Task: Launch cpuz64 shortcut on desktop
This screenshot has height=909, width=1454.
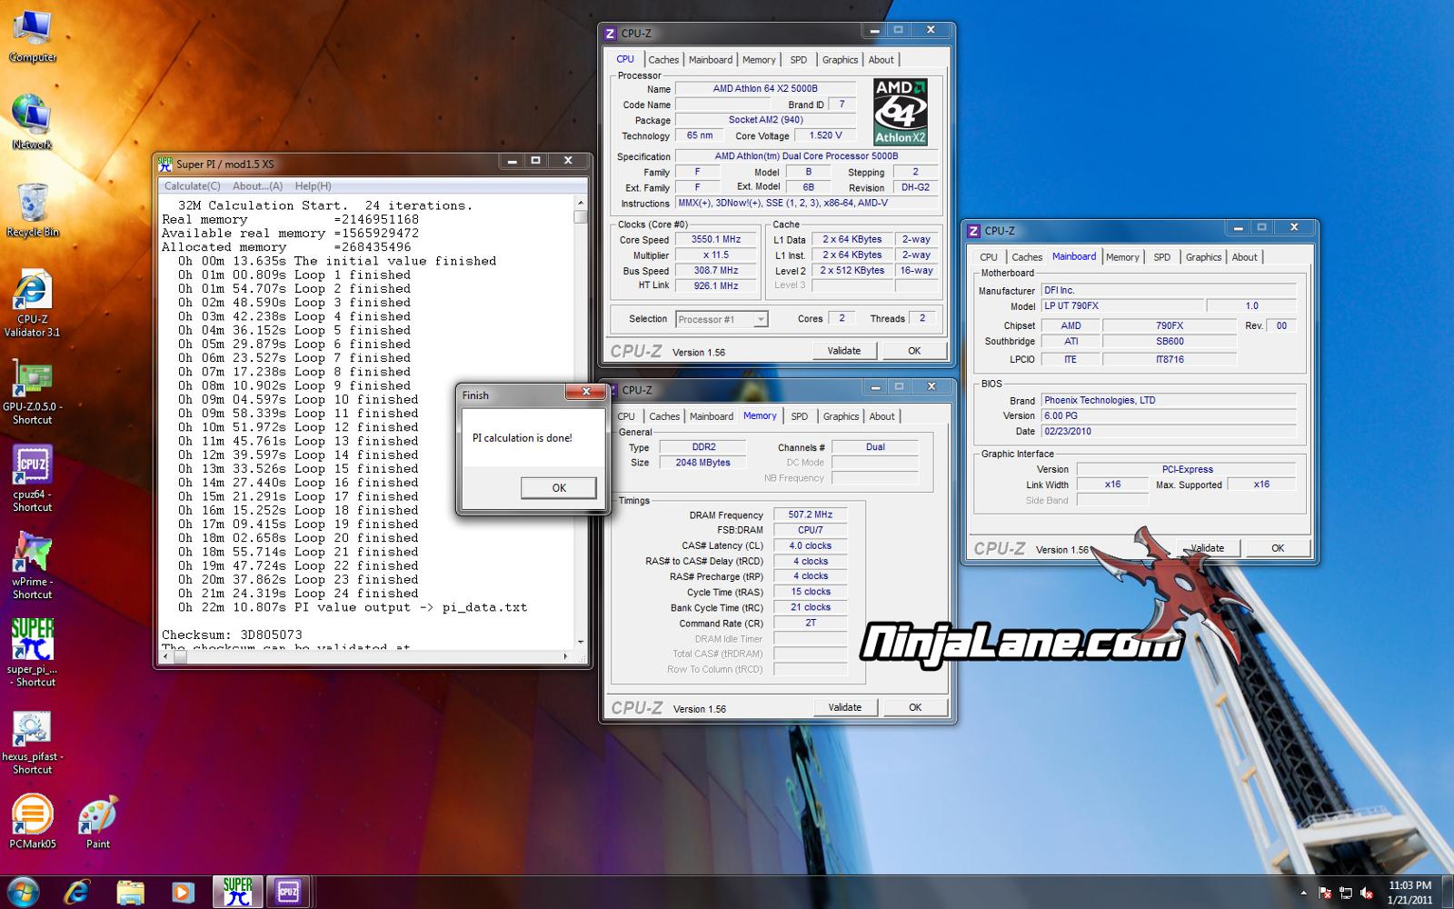Action: tap(33, 479)
